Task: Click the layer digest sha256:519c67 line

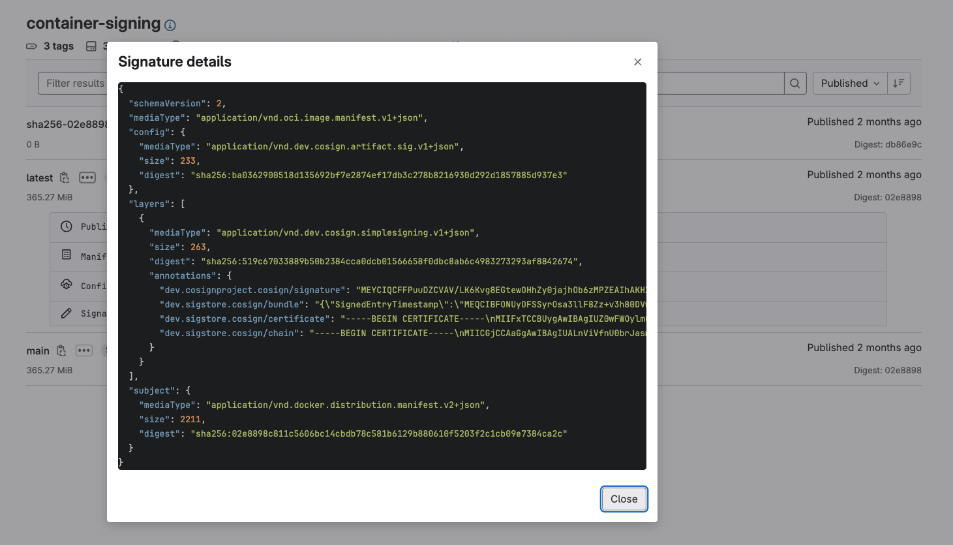Action: 366,261
